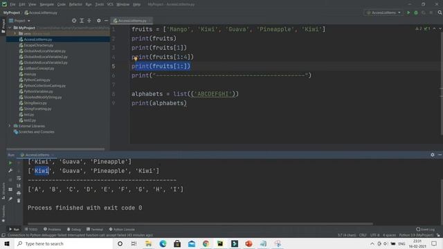The image size is (443, 249).
Task: Open Windows notification center
Action: tap(434, 243)
